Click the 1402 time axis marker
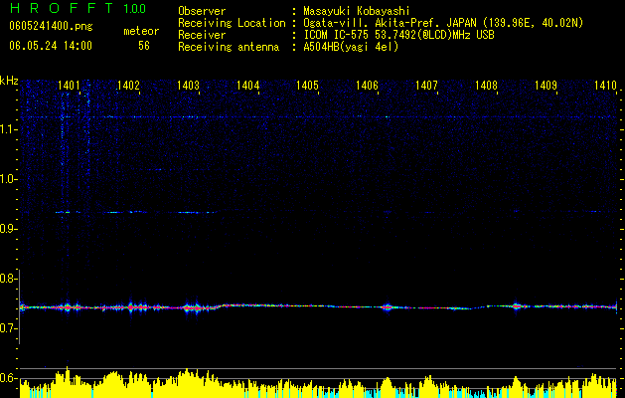The width and height of the screenshot is (625, 398). pyautogui.click(x=128, y=86)
